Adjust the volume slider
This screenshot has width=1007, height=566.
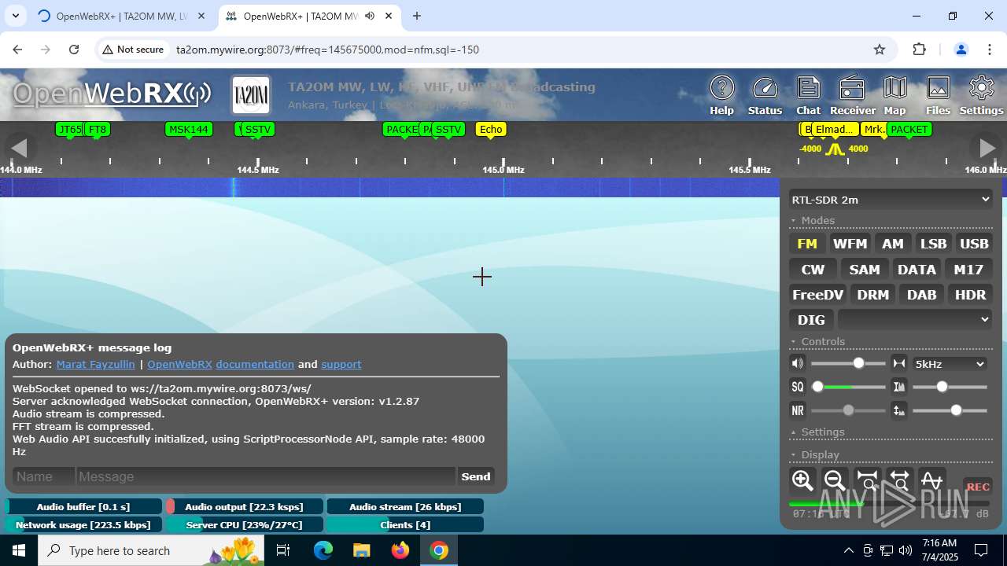click(848, 363)
